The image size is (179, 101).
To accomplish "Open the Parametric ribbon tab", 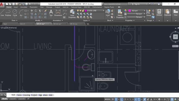I will 34,7.
